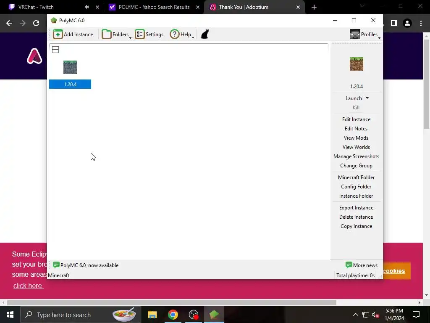The width and height of the screenshot is (430, 323).
Task: Open OBS Studio from the taskbar
Action: [x=194, y=315]
